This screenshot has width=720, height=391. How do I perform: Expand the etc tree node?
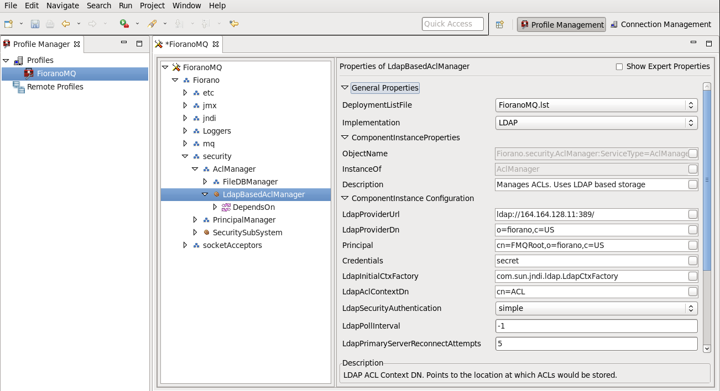coord(185,93)
